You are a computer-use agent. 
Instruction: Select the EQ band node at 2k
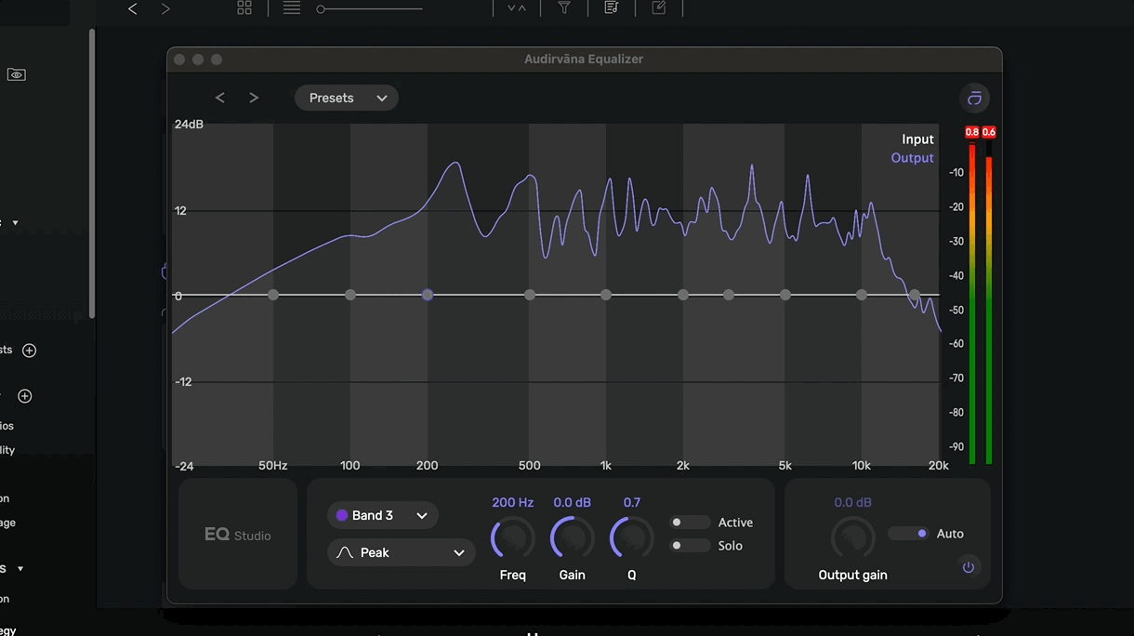[683, 295]
